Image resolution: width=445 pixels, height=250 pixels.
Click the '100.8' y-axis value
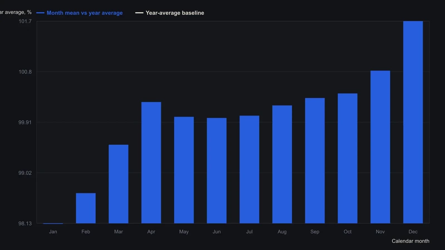[x=25, y=72]
